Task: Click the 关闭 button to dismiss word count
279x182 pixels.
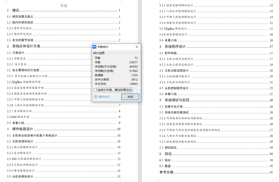Action: 130,97
